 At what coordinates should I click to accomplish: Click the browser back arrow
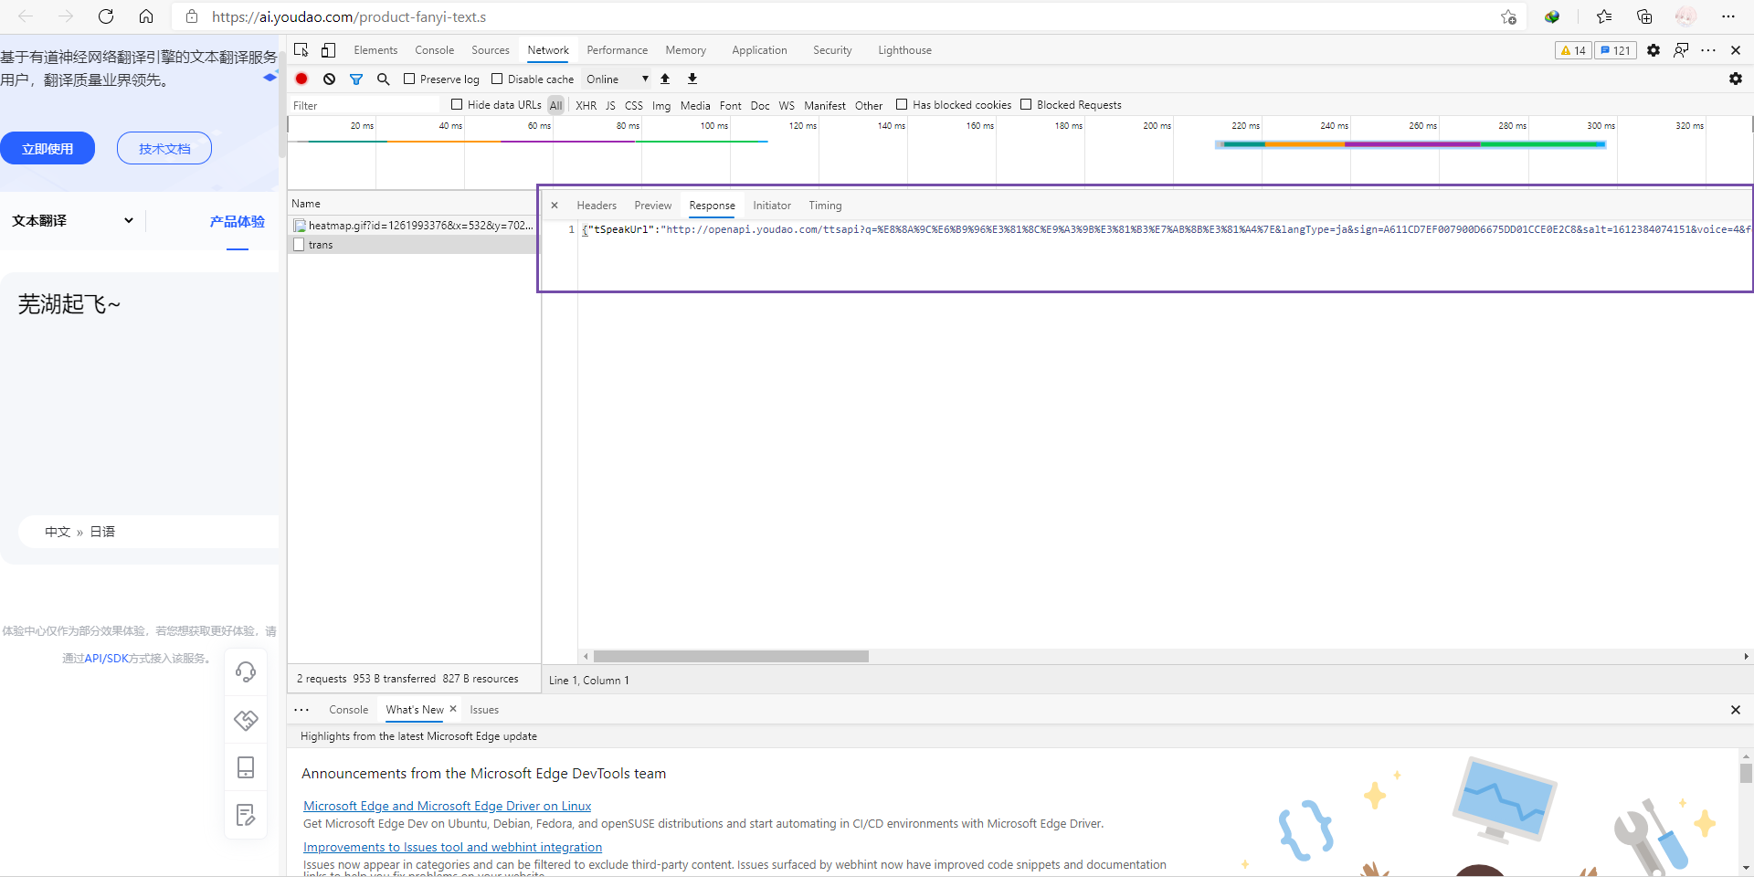pos(26,16)
